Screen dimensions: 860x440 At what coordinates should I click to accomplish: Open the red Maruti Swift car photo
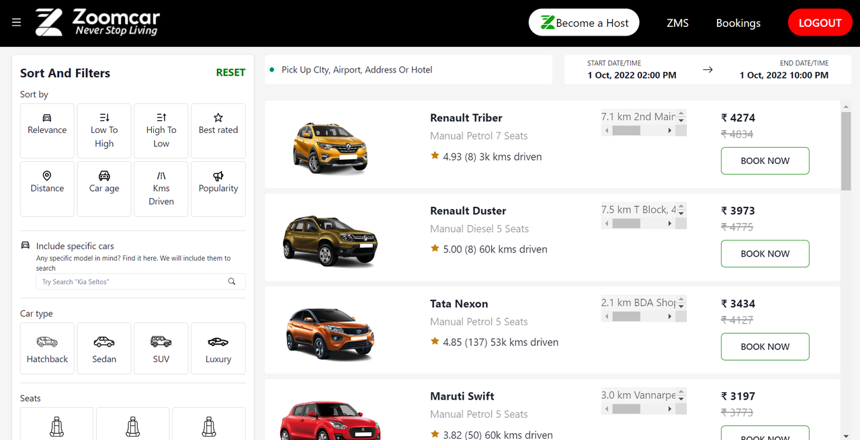coord(330,420)
